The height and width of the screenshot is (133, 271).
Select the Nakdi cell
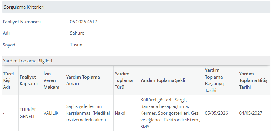pyautogui.click(x=126, y=113)
